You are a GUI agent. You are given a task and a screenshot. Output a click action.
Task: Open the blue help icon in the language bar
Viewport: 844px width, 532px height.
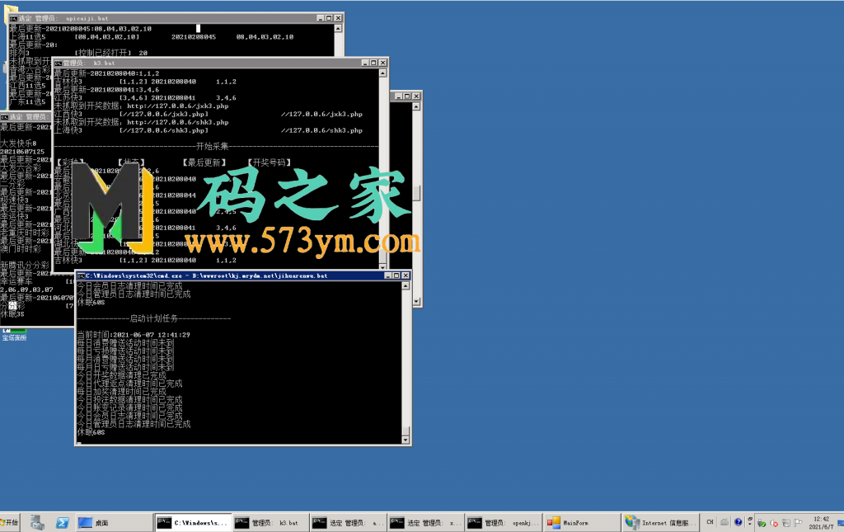pos(738,522)
